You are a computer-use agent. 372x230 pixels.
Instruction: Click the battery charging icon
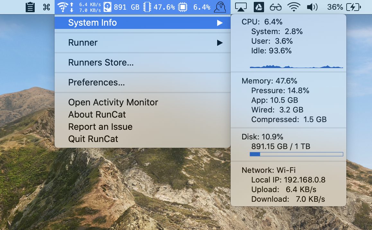[x=354, y=7]
